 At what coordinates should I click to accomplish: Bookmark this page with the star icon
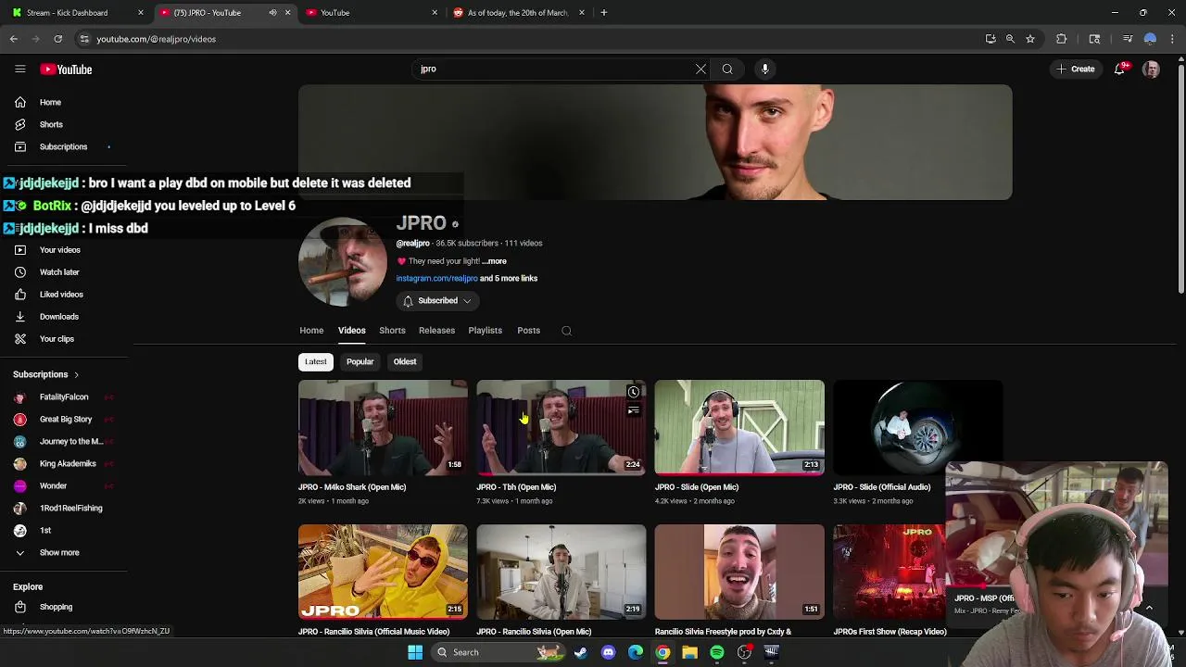tap(1029, 39)
